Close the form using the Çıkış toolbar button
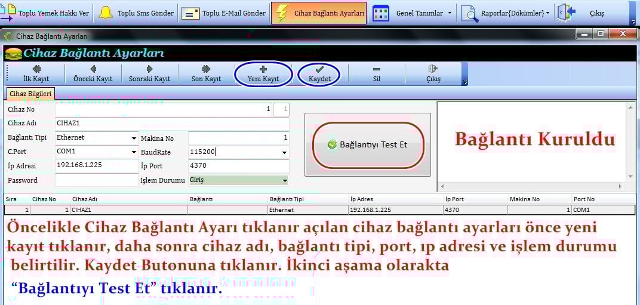This screenshot has width=640, height=305. coord(433,74)
